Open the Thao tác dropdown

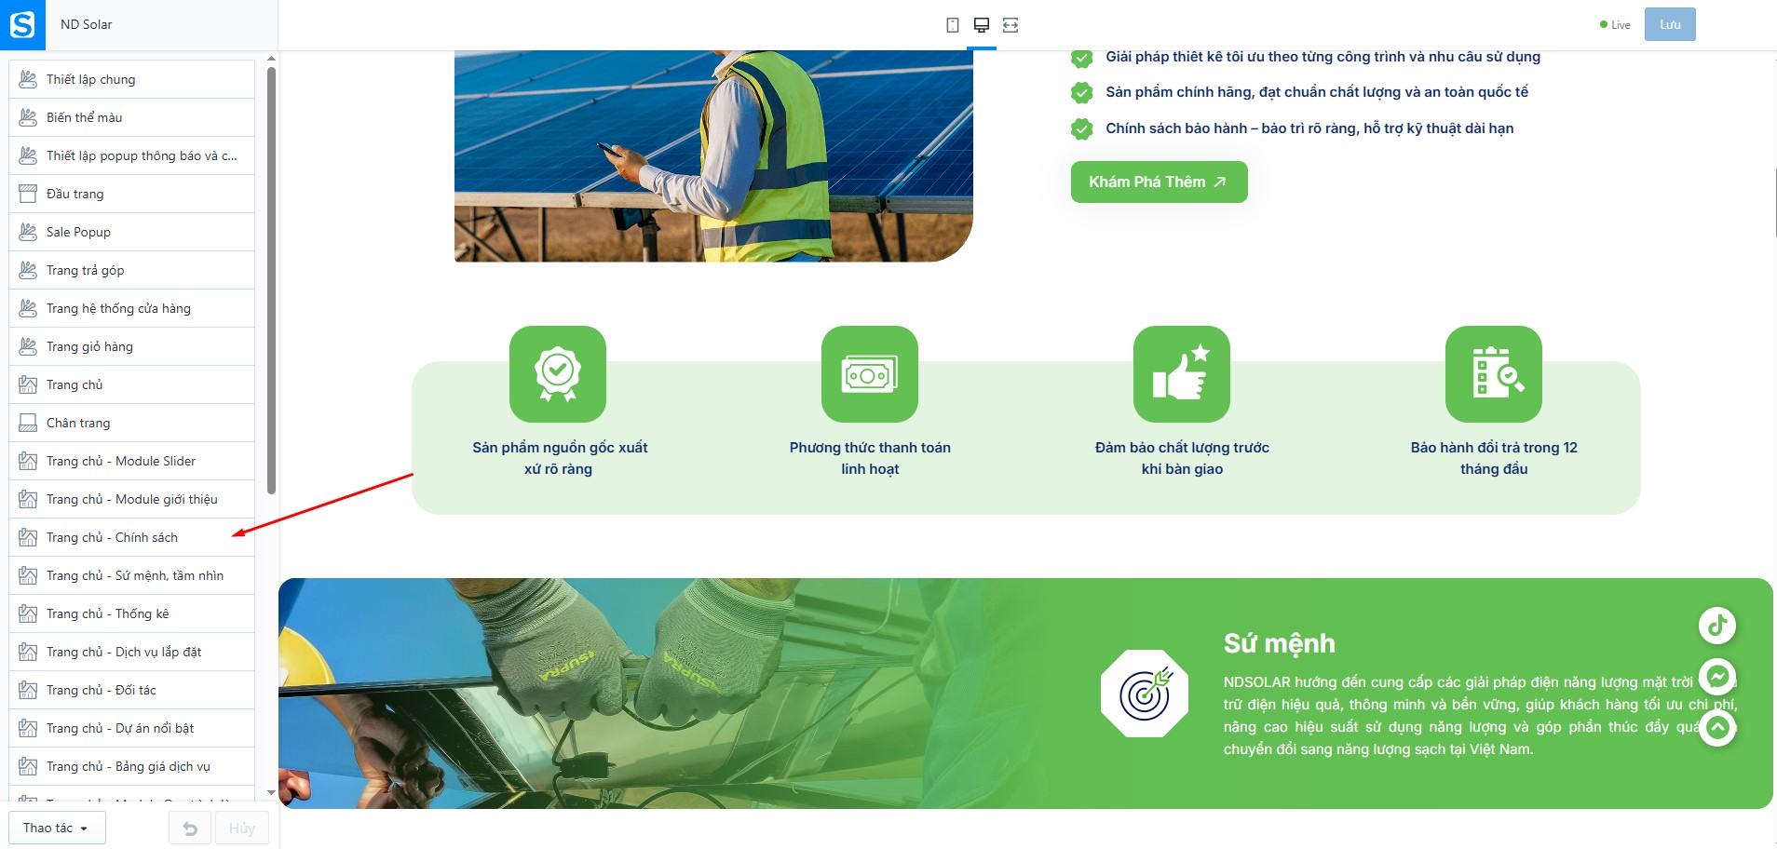point(57,828)
